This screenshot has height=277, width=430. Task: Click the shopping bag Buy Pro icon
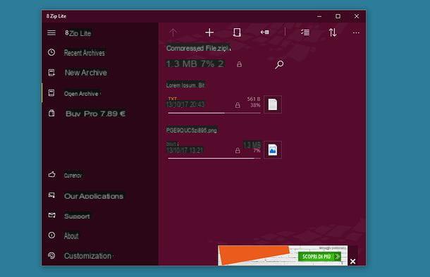click(51, 113)
